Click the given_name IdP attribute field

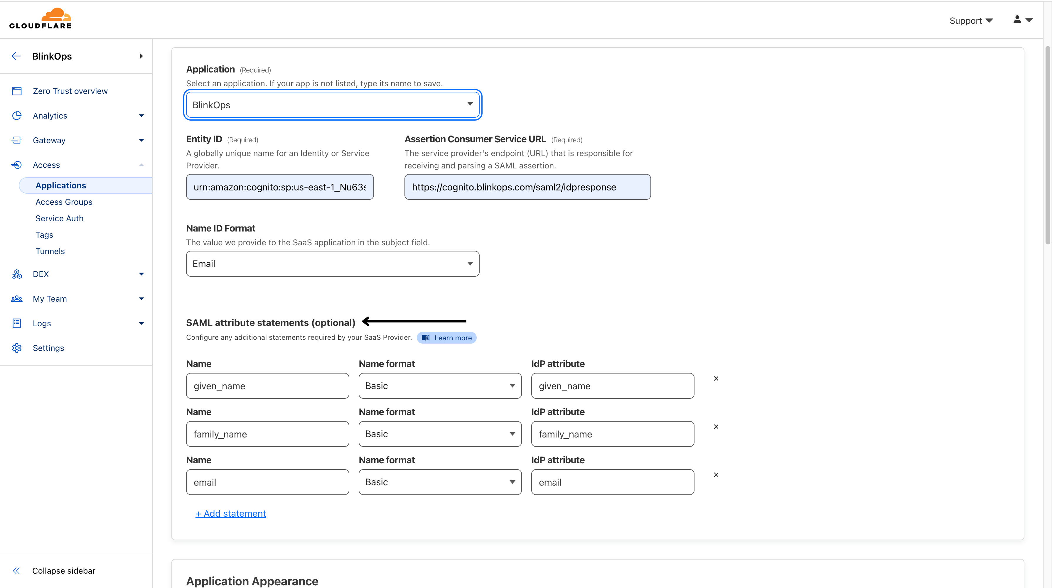pyautogui.click(x=613, y=386)
